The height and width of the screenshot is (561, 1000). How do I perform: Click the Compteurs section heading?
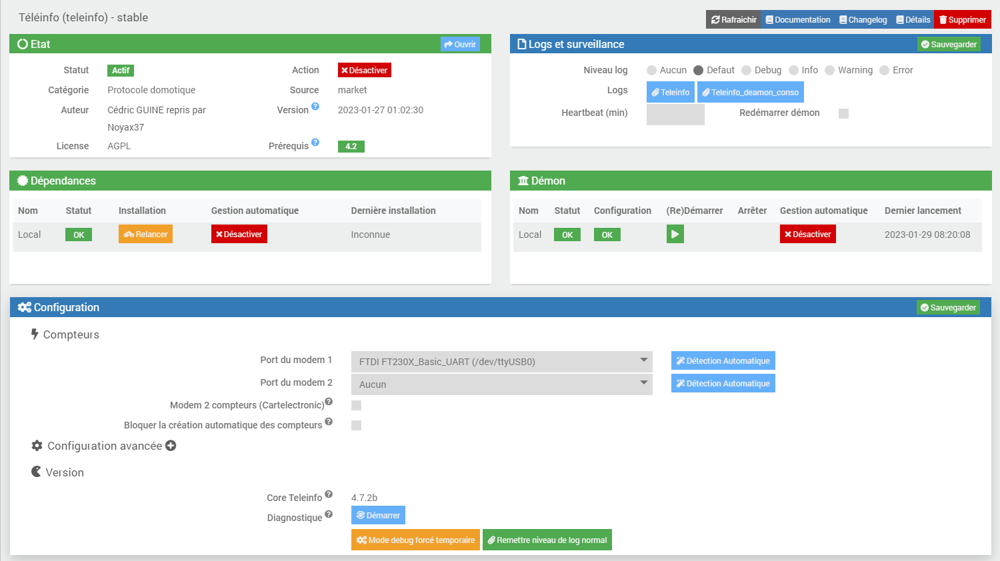click(x=65, y=334)
